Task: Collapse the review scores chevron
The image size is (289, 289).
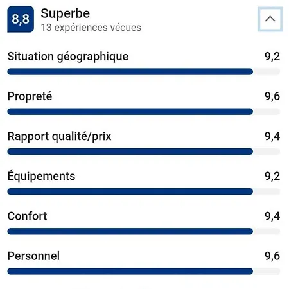Action: [270, 19]
